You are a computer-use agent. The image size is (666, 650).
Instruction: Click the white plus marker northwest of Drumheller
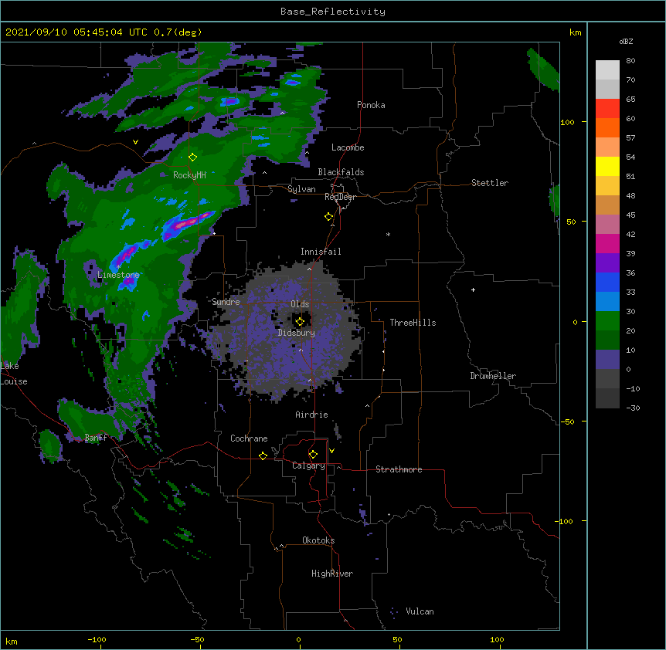click(x=473, y=289)
